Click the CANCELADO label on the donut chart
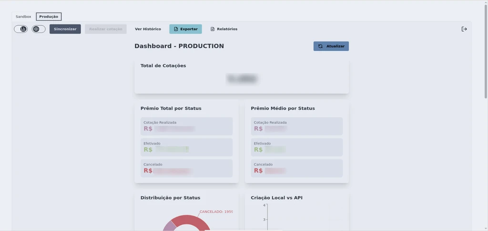 [x=216, y=212]
